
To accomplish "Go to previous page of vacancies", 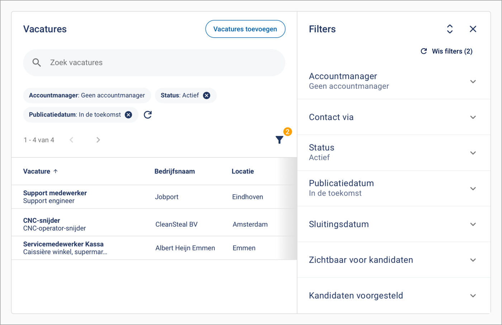I will click(72, 140).
